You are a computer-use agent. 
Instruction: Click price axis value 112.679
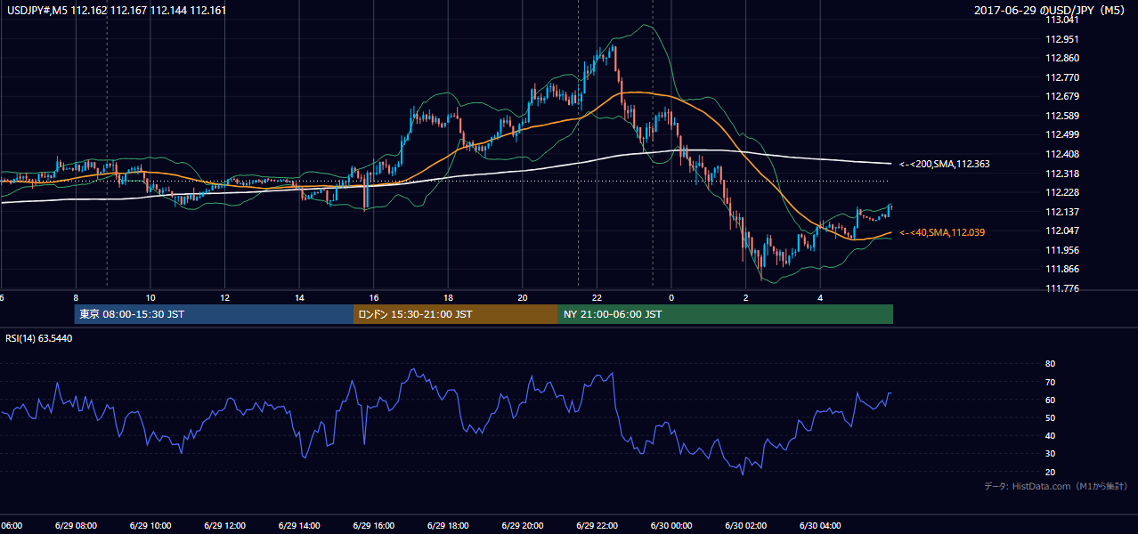pyautogui.click(x=1063, y=96)
